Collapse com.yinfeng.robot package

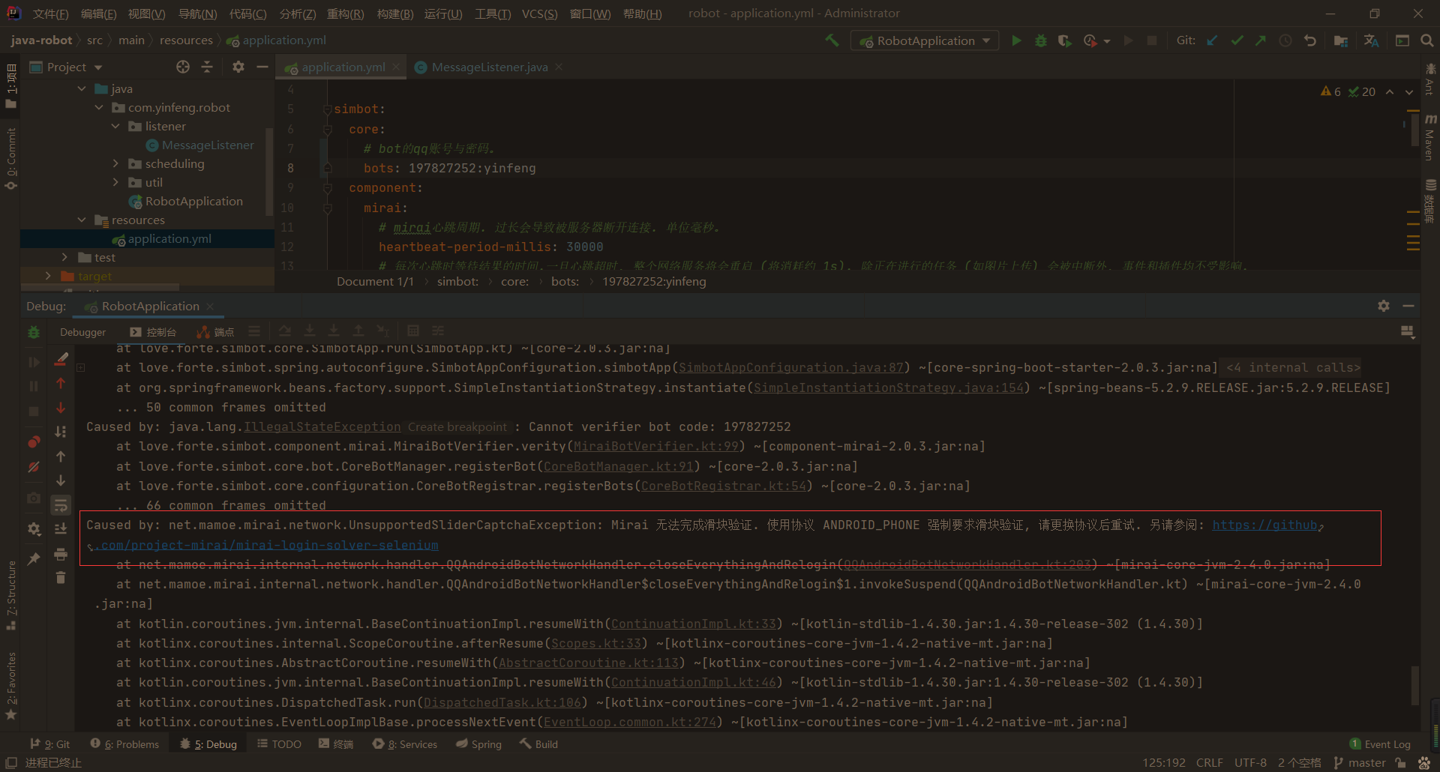pos(98,107)
